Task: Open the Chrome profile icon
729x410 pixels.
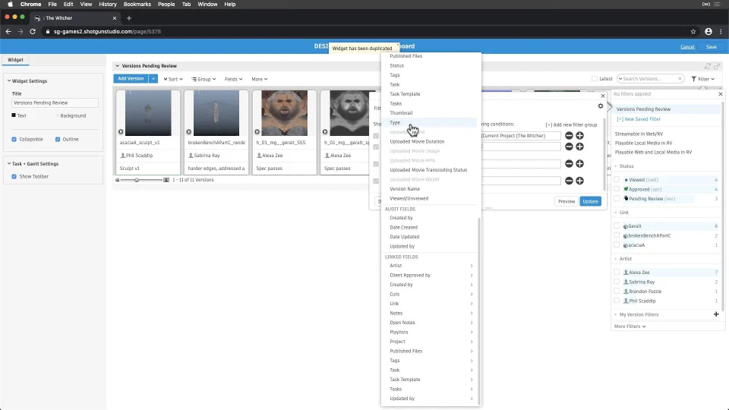Action: 708,32
